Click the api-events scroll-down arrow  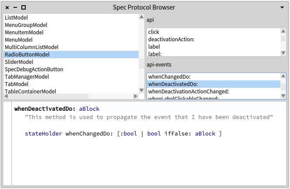coord(283,96)
